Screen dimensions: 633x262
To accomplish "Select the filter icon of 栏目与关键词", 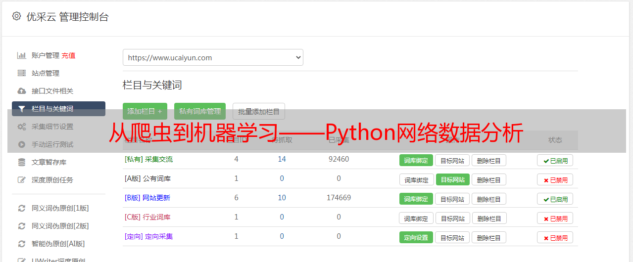I will (x=21, y=109).
